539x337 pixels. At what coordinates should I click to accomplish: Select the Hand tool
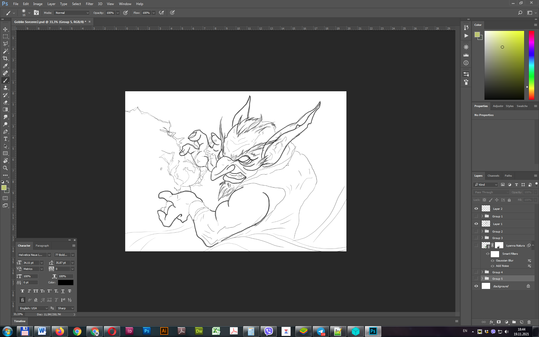pos(5,161)
